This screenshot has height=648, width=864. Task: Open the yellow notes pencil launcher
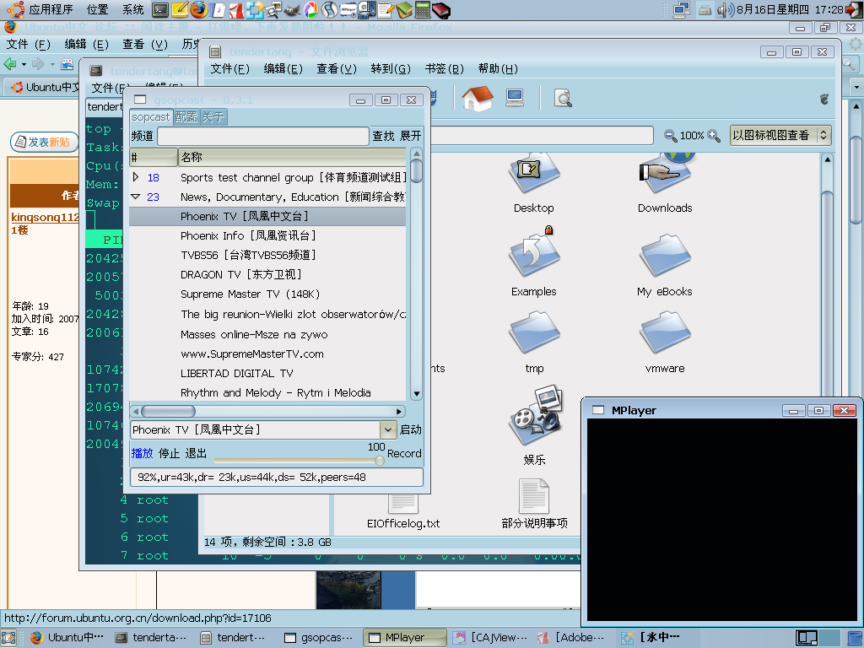pos(180,9)
